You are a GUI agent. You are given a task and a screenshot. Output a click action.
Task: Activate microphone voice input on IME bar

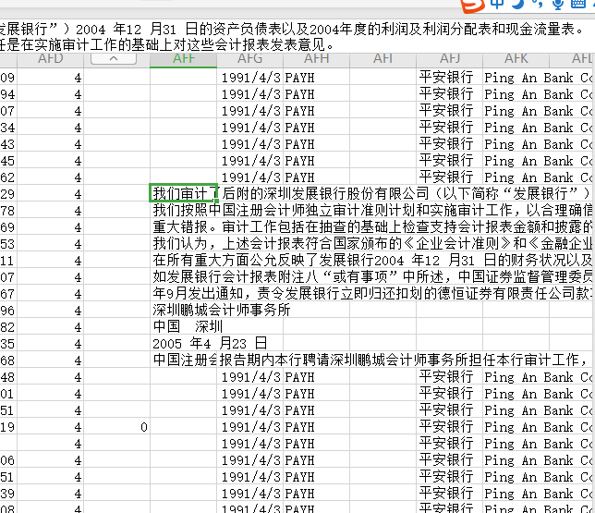pyautogui.click(x=557, y=4)
